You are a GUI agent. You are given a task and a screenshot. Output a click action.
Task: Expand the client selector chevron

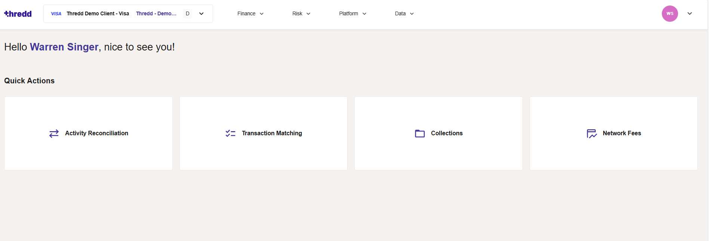pyautogui.click(x=201, y=14)
